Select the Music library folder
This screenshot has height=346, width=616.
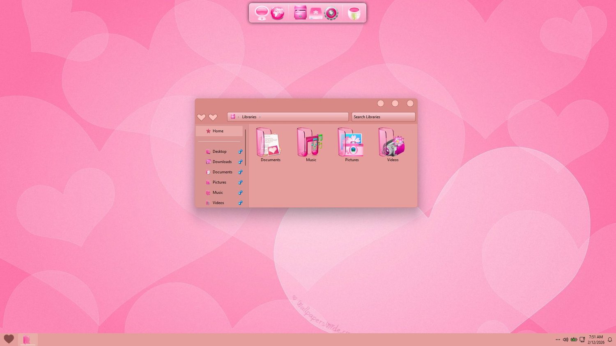pyautogui.click(x=311, y=144)
